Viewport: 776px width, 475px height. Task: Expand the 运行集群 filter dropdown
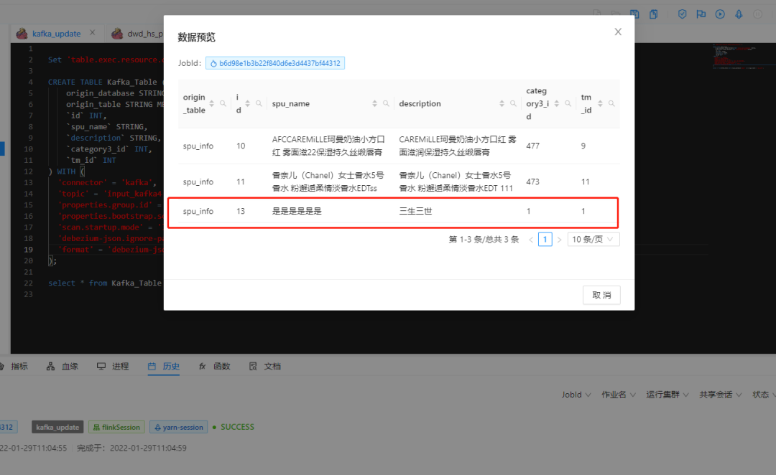tap(667, 395)
